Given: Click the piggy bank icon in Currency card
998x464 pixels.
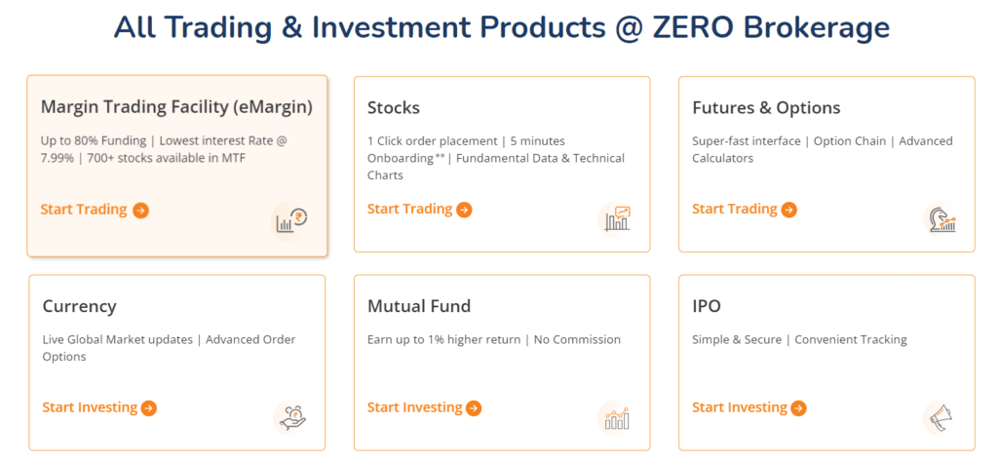Looking at the screenshot, I should [x=292, y=419].
